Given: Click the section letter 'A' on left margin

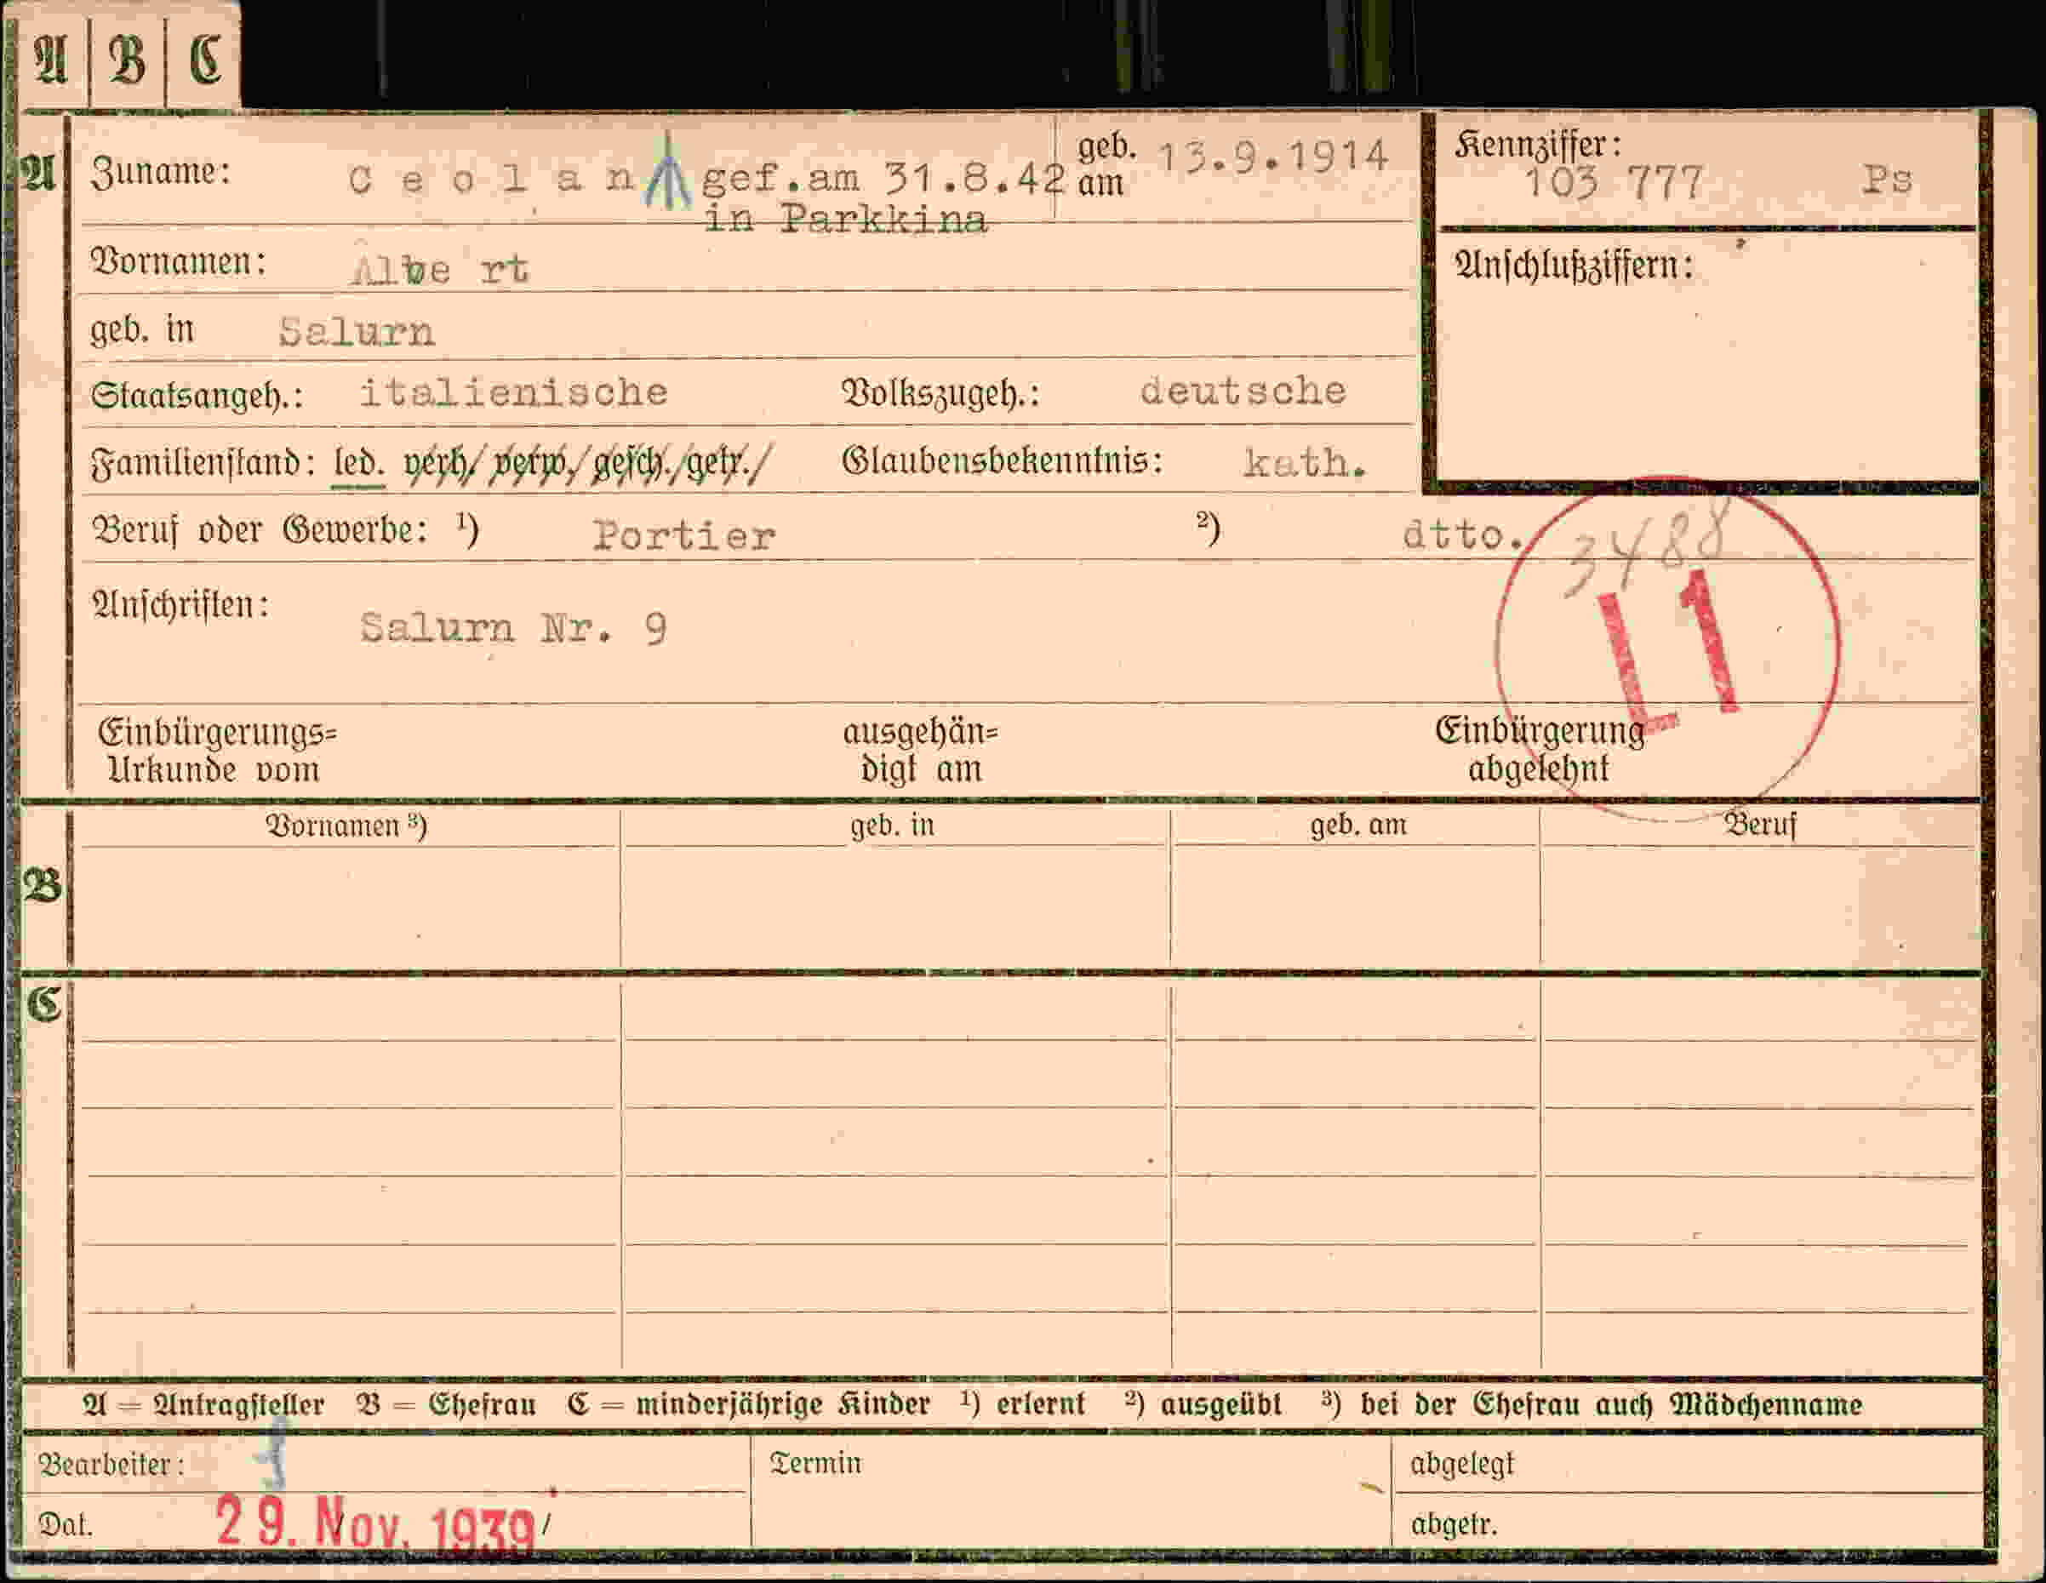Looking at the screenshot, I should click(39, 173).
